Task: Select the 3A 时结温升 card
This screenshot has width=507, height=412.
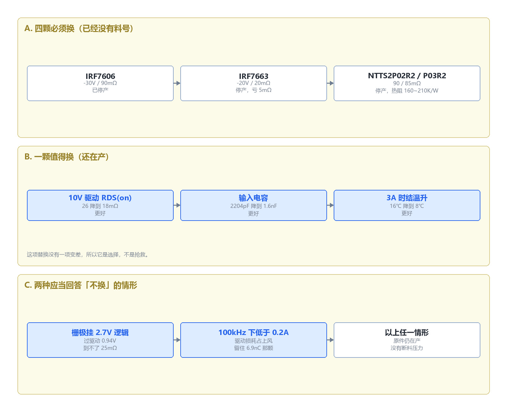Action: [x=407, y=205]
